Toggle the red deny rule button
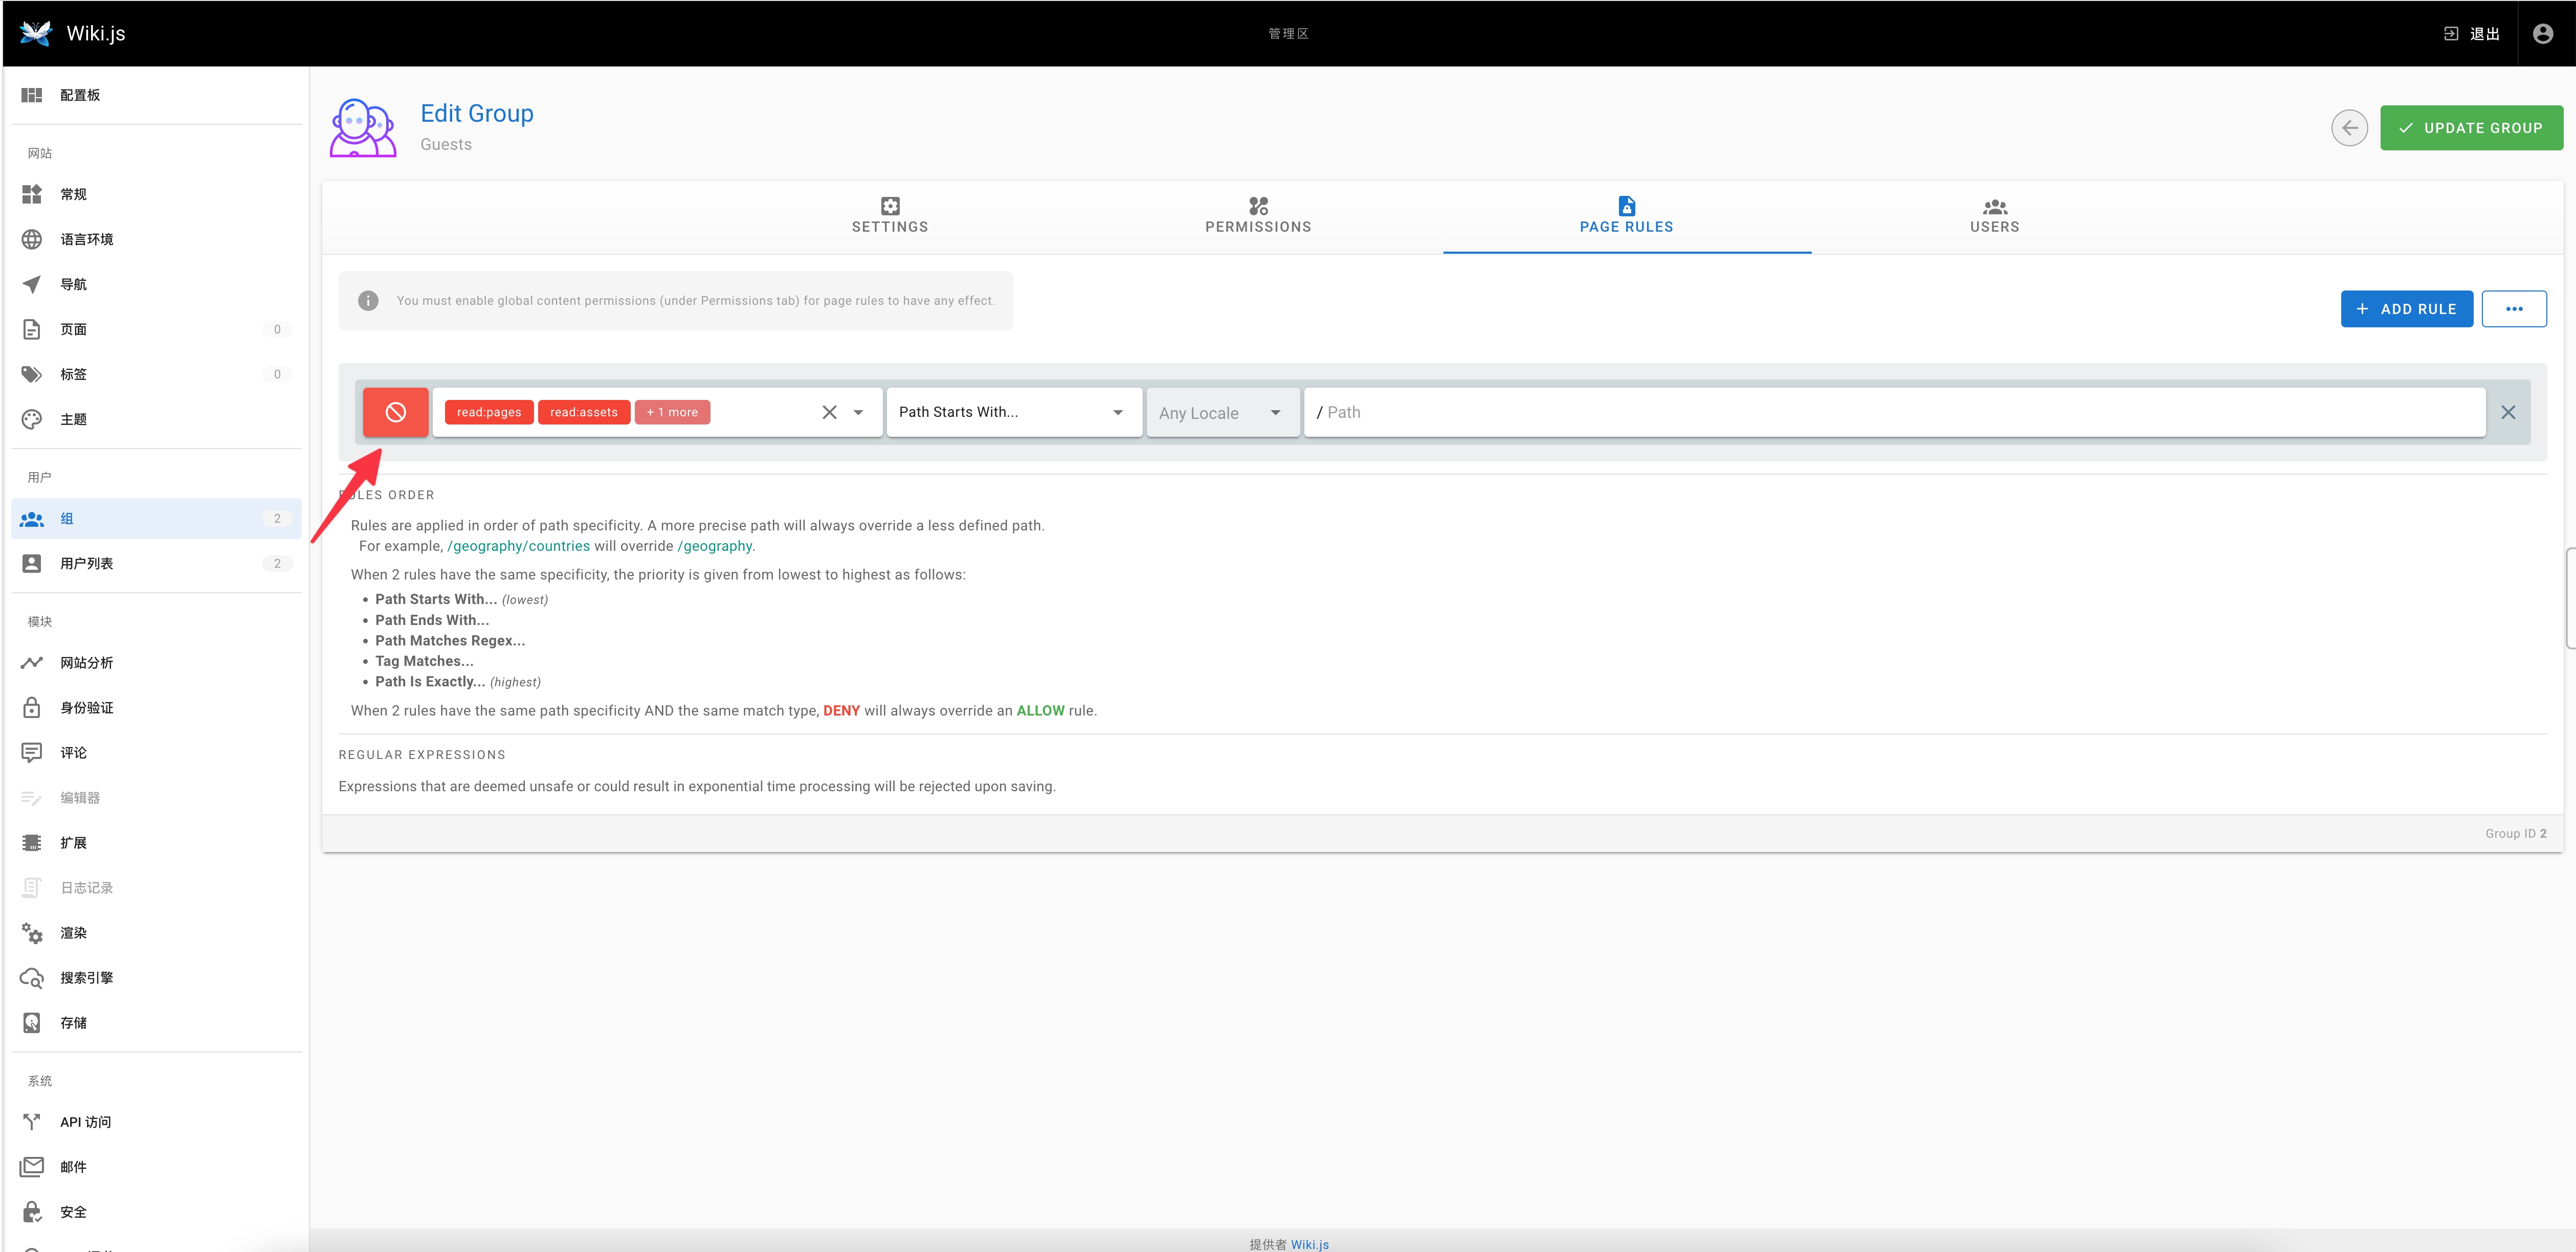 click(395, 412)
